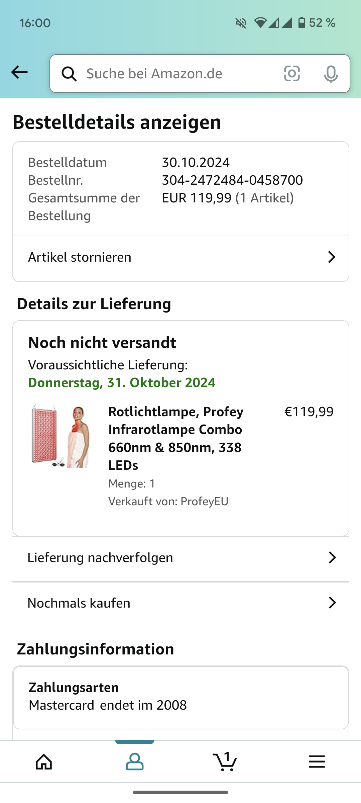Tap the back arrow icon
The width and height of the screenshot is (361, 803).
pos(19,72)
